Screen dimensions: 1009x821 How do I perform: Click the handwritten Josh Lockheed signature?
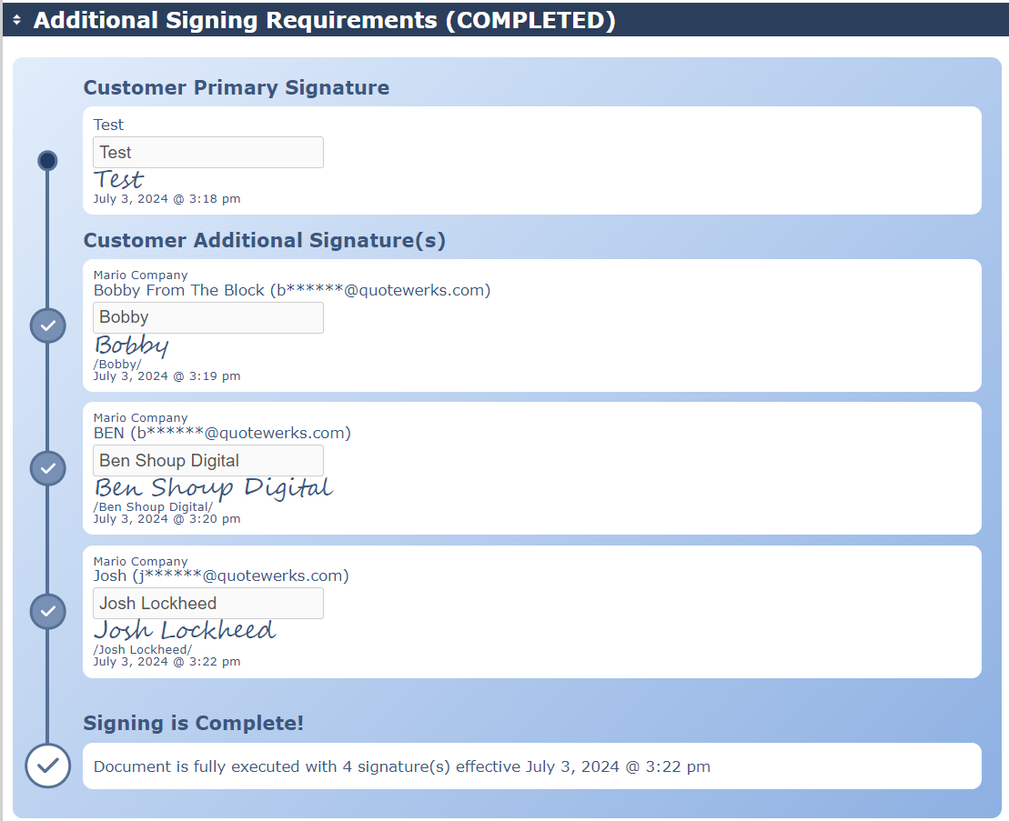(x=185, y=630)
